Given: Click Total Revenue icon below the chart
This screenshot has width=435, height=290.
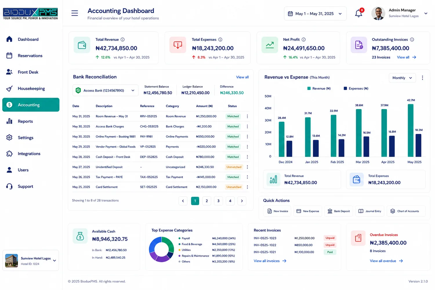Looking at the screenshot, I should click(x=273, y=180).
